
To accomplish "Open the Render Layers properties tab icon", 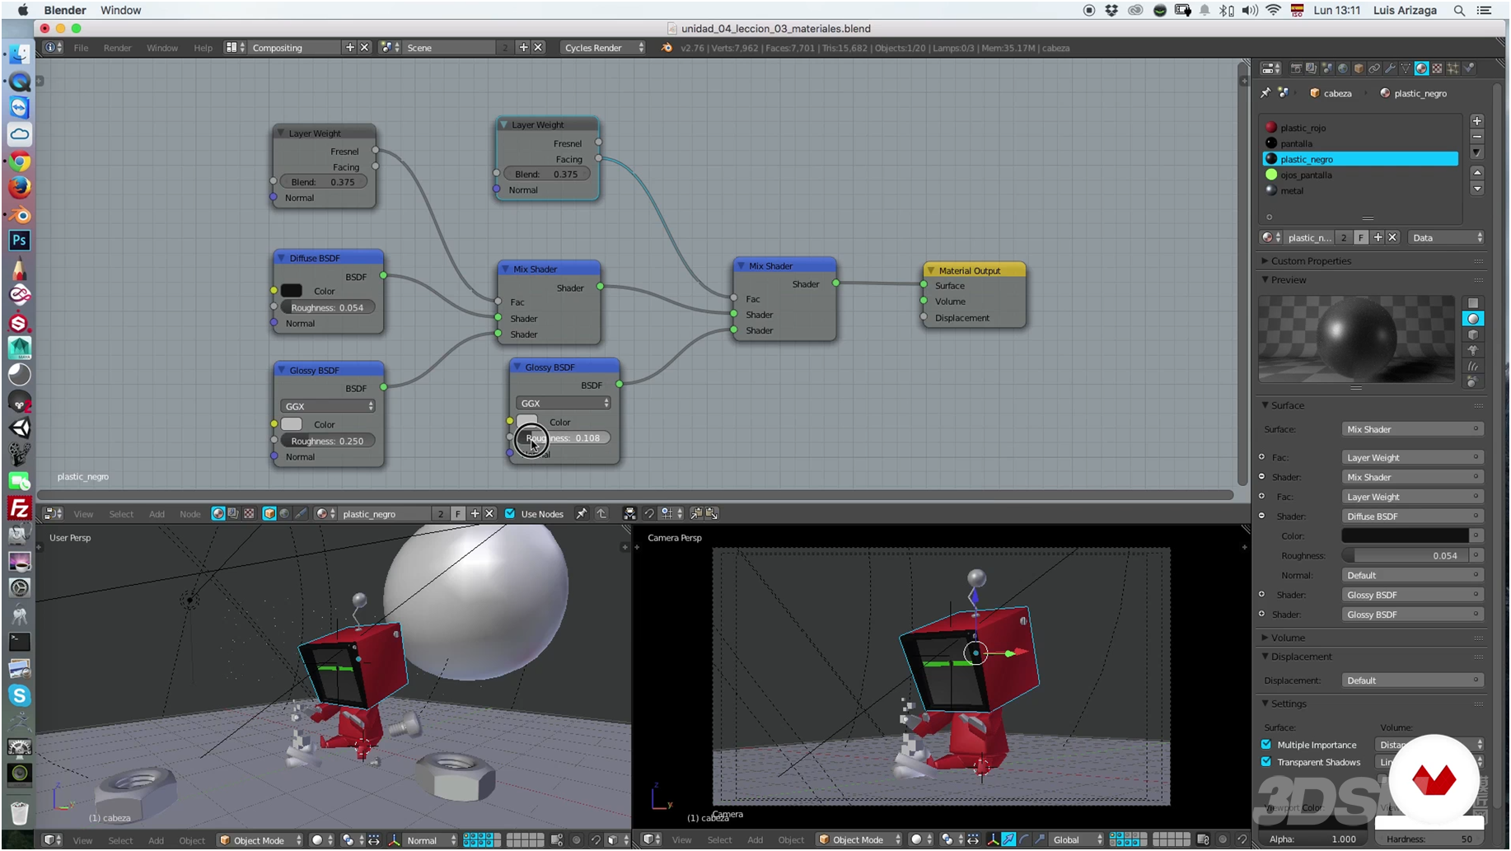I will point(1312,68).
